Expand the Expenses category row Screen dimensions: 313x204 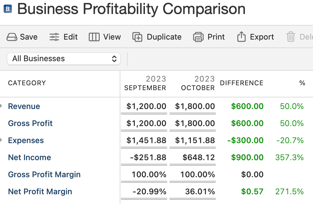tap(1, 140)
